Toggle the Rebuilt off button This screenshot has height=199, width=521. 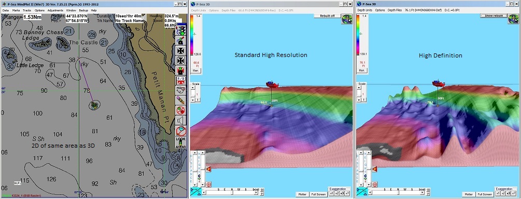point(327,16)
